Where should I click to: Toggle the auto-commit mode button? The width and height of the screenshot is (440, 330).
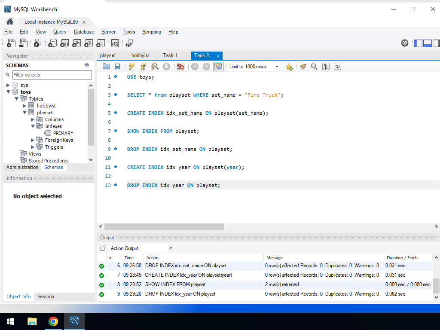click(218, 67)
